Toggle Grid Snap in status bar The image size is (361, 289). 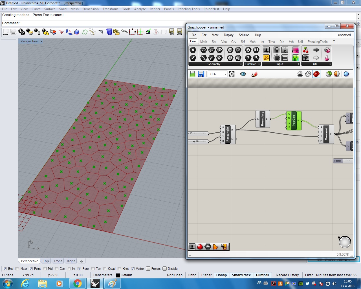point(175,275)
